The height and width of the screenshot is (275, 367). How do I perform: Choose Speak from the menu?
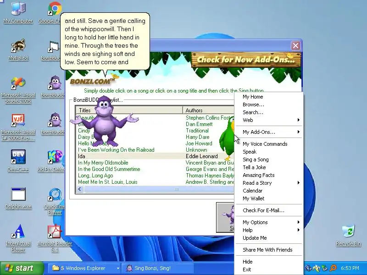click(x=268, y=152)
